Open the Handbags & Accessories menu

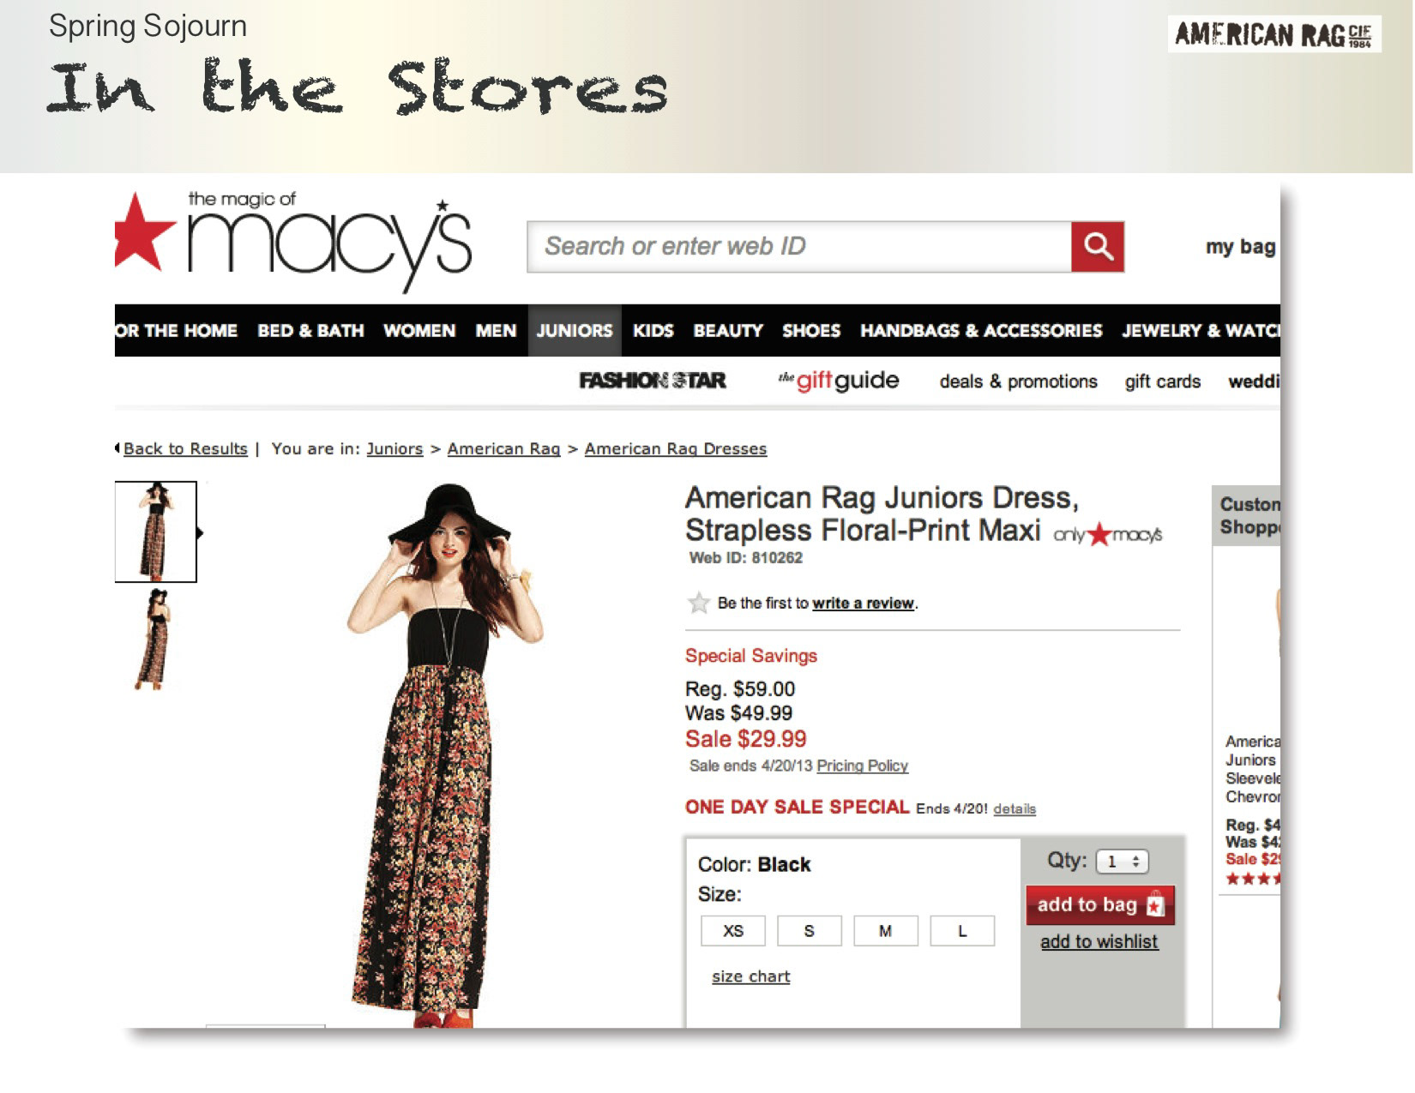click(981, 331)
